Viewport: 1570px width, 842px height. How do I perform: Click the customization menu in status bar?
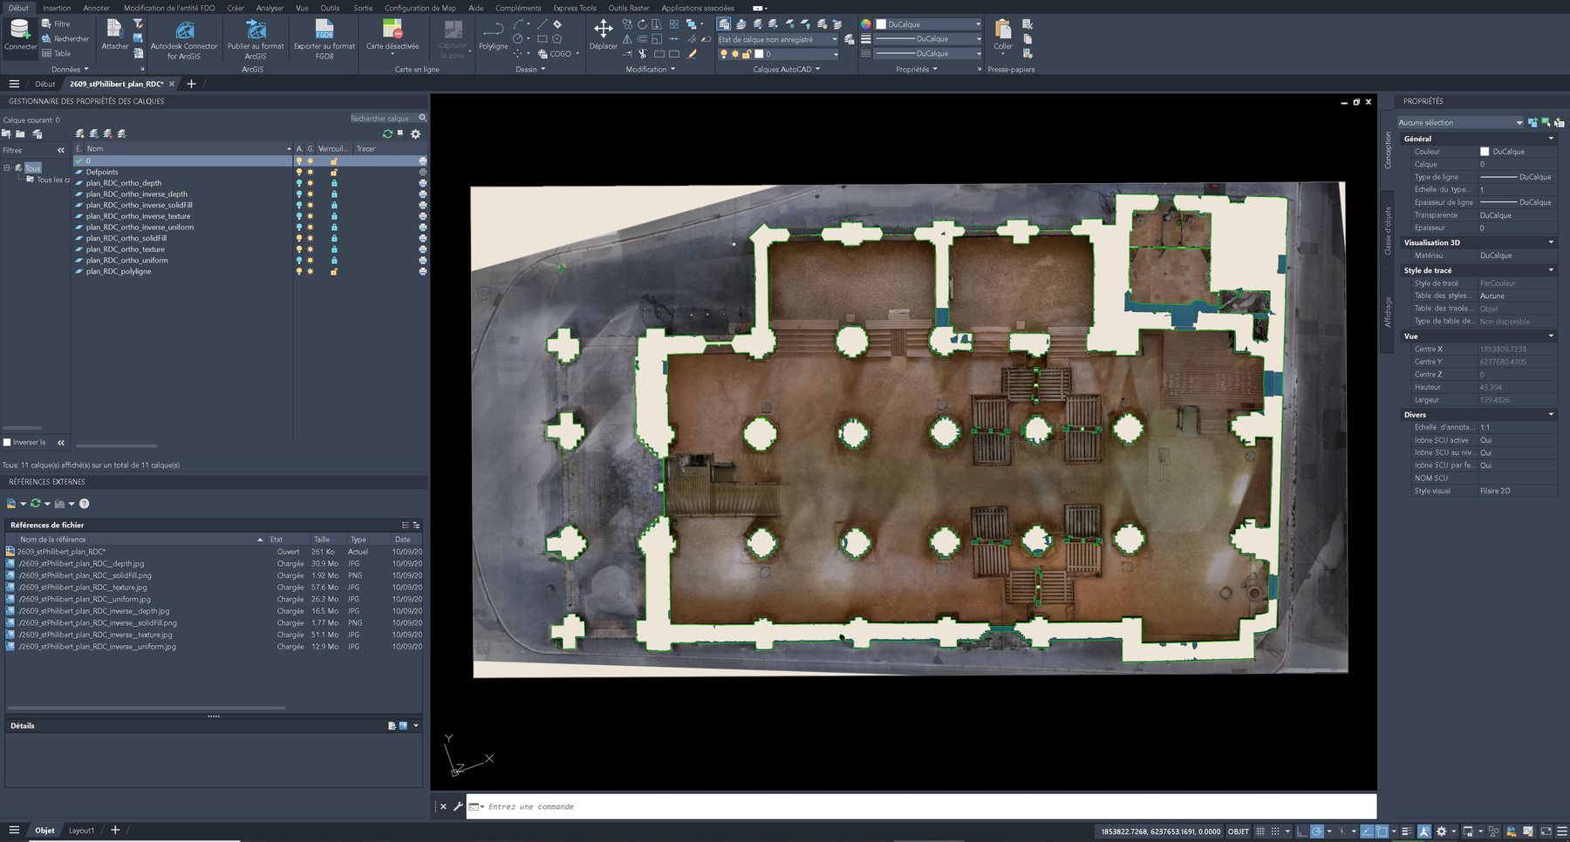coord(1562,831)
